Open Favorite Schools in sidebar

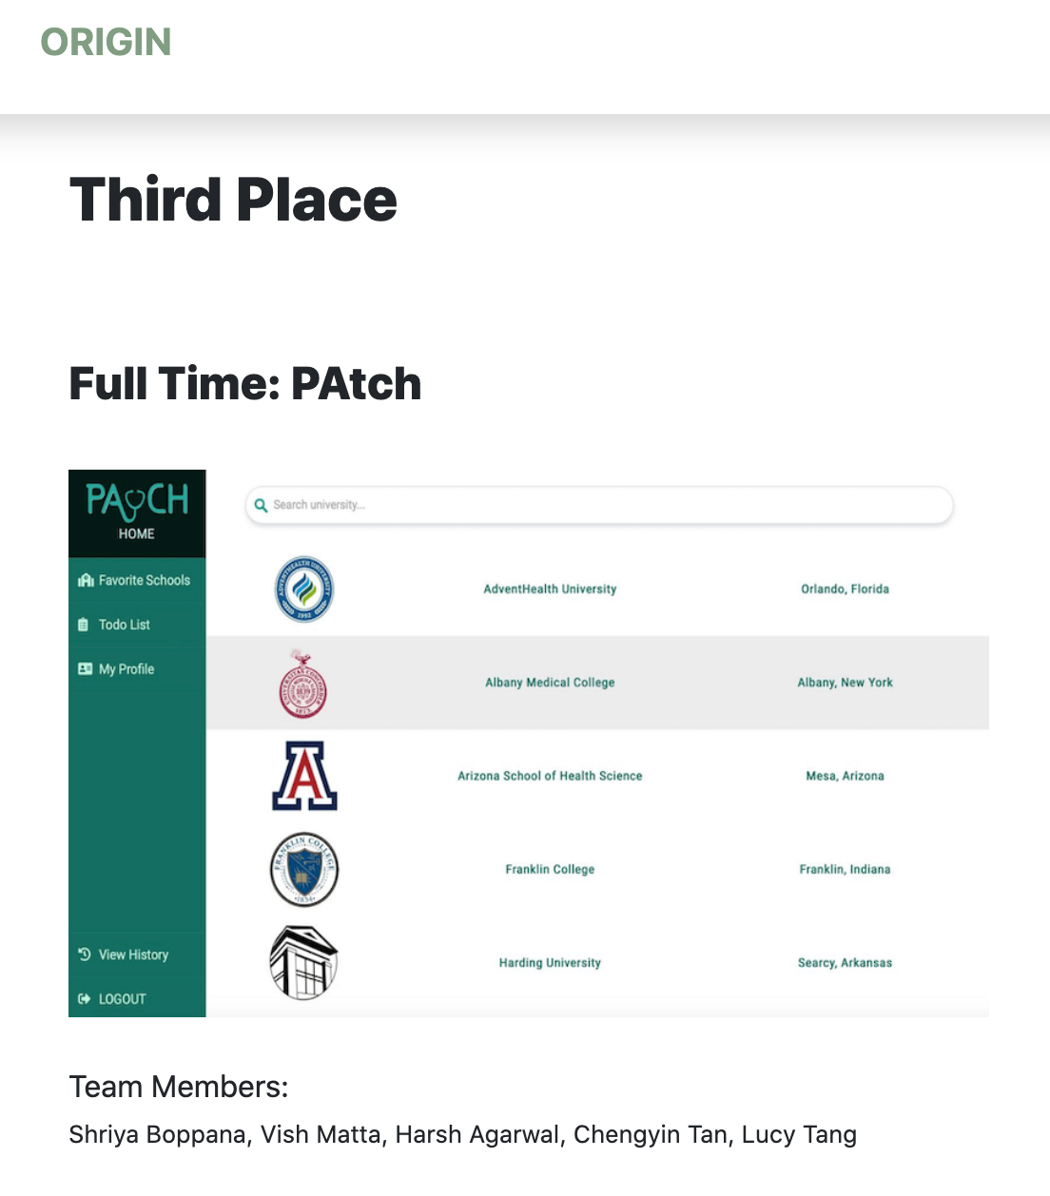[144, 580]
